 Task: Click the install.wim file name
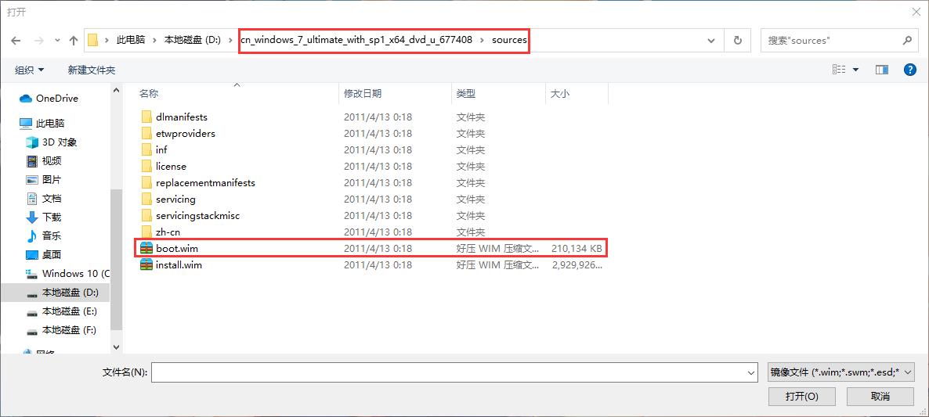pyautogui.click(x=179, y=265)
